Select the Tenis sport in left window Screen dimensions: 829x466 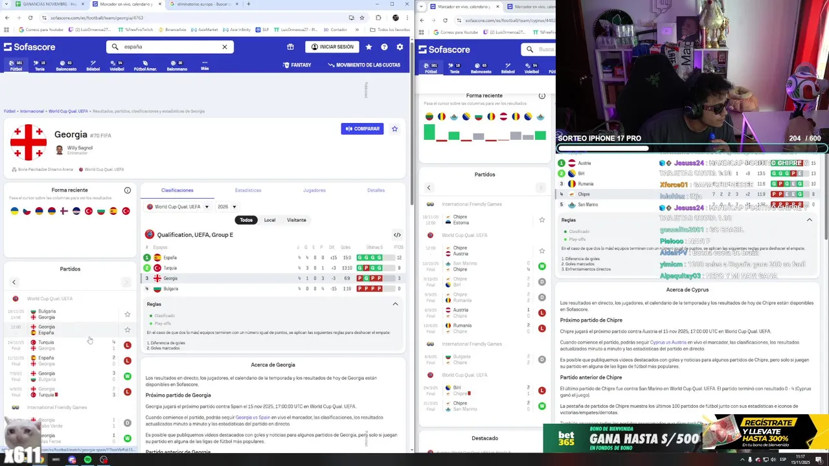click(40, 65)
